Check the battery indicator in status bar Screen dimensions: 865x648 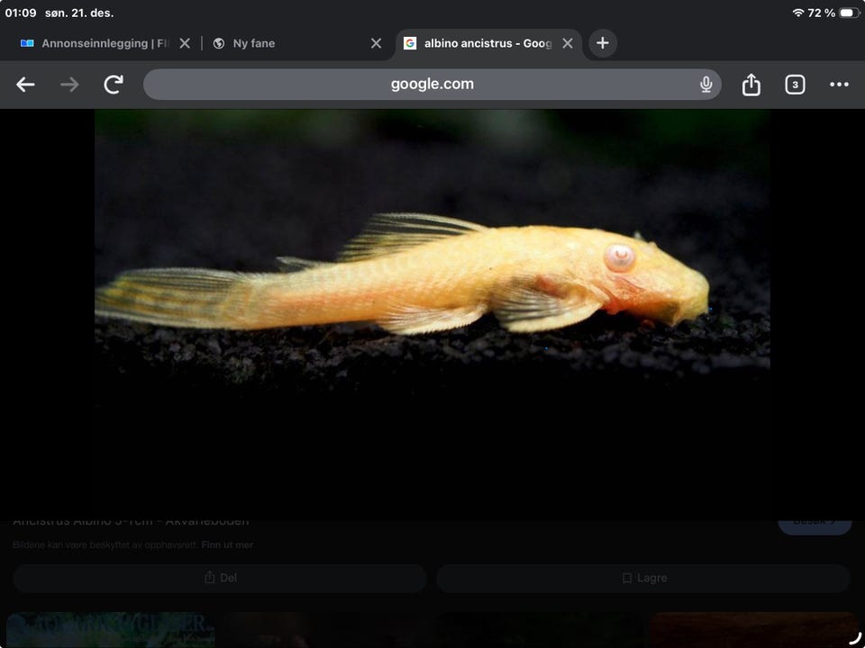coord(851,13)
